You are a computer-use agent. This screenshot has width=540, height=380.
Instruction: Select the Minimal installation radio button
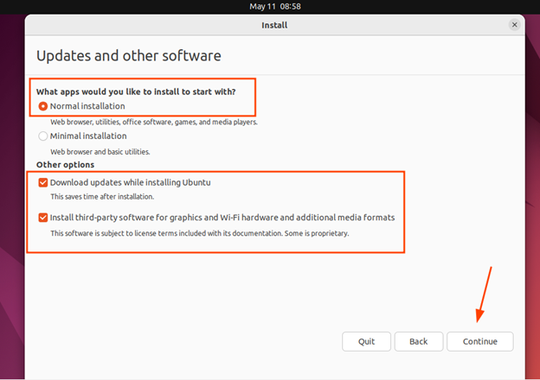(x=43, y=136)
